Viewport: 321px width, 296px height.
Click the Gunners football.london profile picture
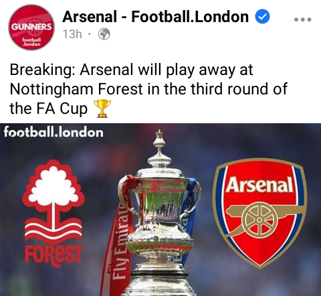tap(31, 27)
